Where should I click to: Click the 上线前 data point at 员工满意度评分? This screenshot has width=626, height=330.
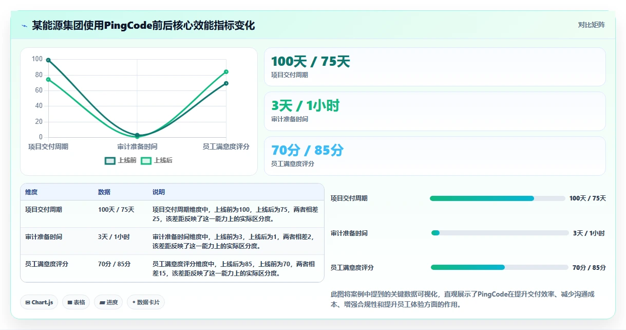[226, 83]
